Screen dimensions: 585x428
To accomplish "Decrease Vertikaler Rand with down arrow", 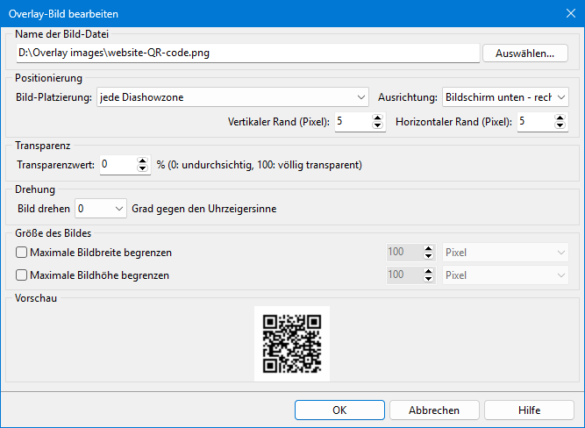I will coord(377,125).
